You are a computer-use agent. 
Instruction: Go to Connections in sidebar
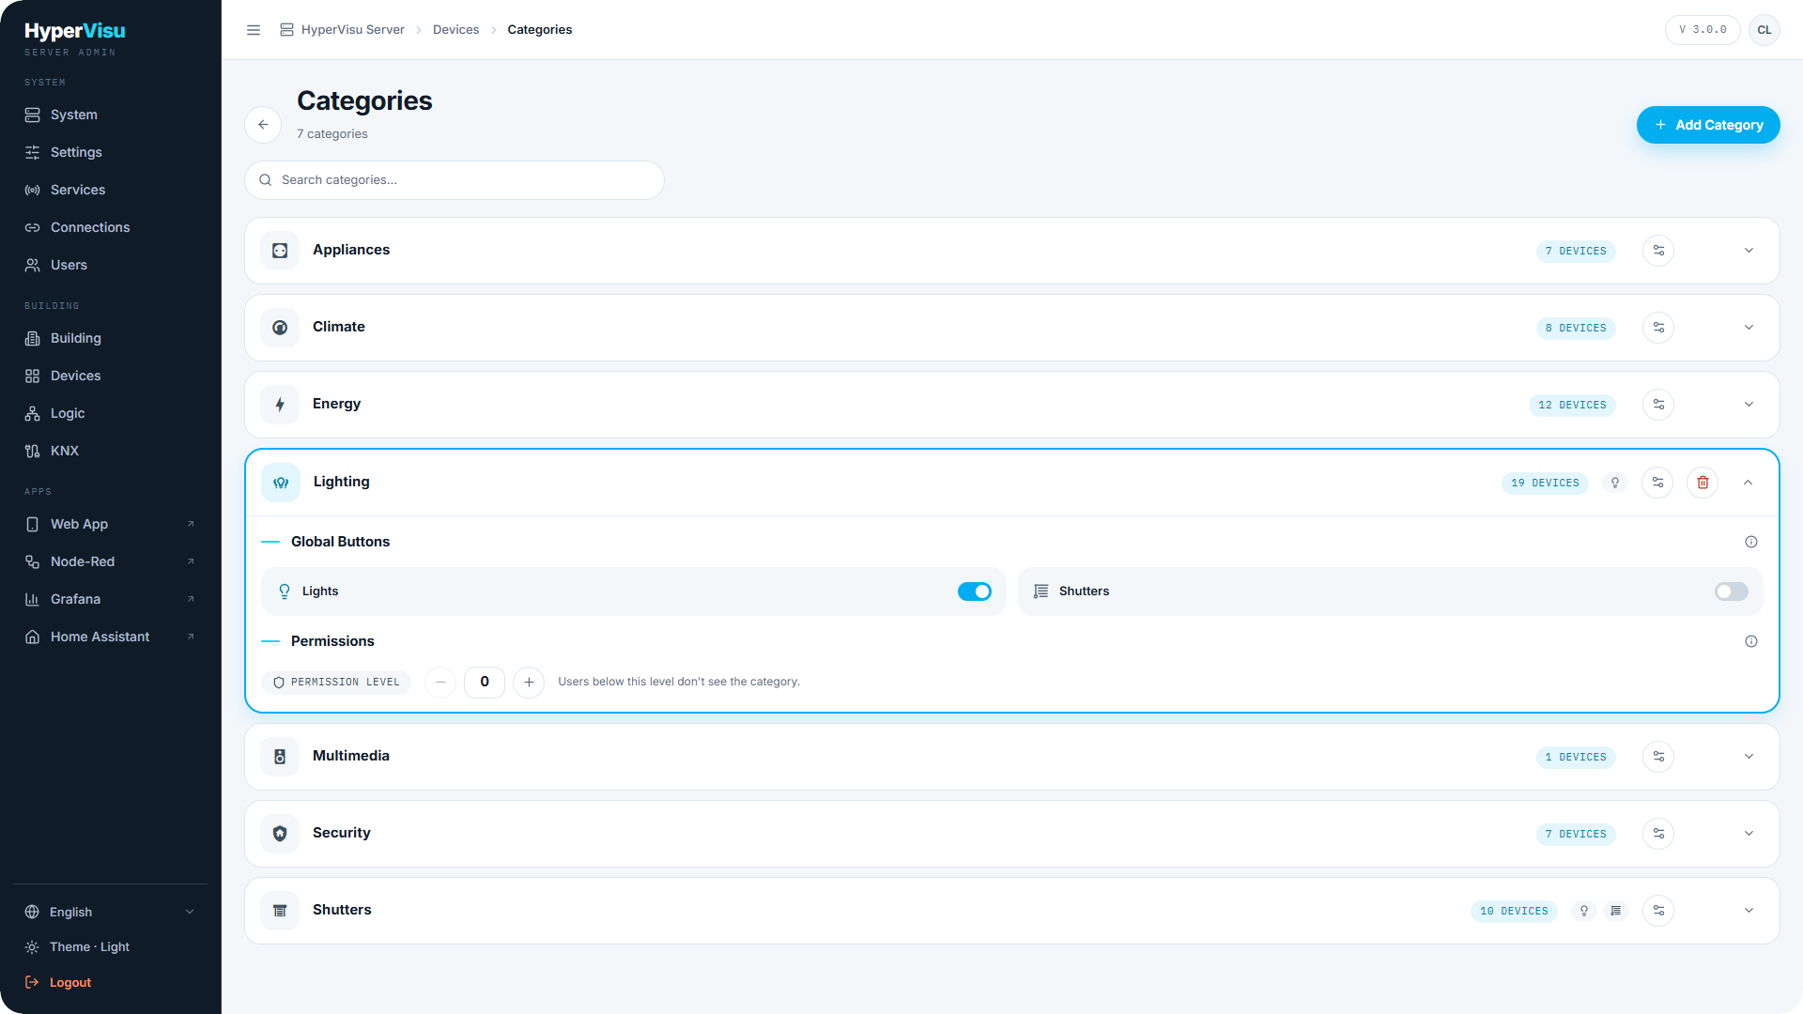pyautogui.click(x=111, y=227)
